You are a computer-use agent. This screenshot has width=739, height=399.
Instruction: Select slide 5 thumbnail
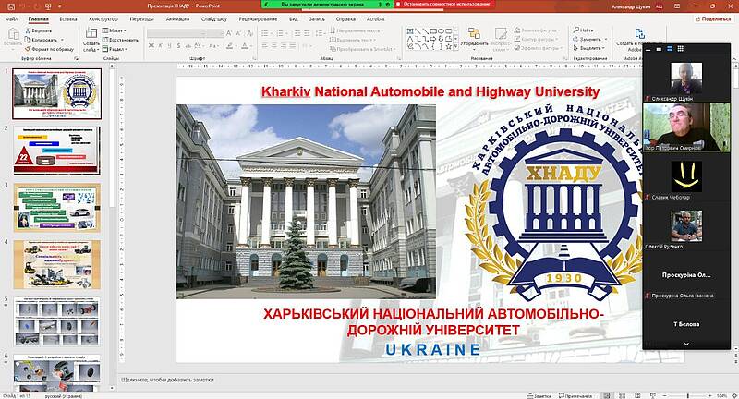point(57,321)
